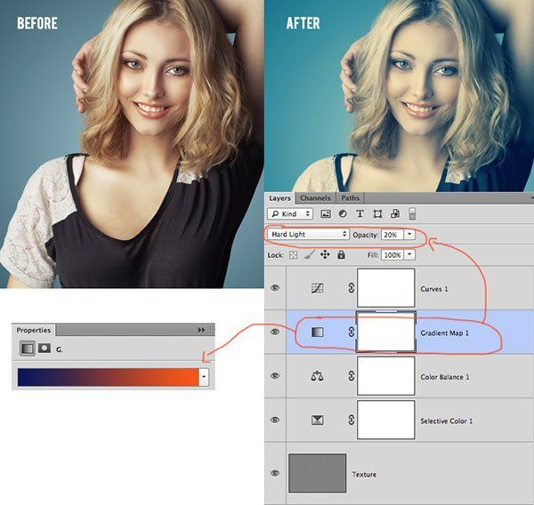Hide the Color Balance 1 layer
The height and width of the screenshot is (505, 534).
[275, 376]
